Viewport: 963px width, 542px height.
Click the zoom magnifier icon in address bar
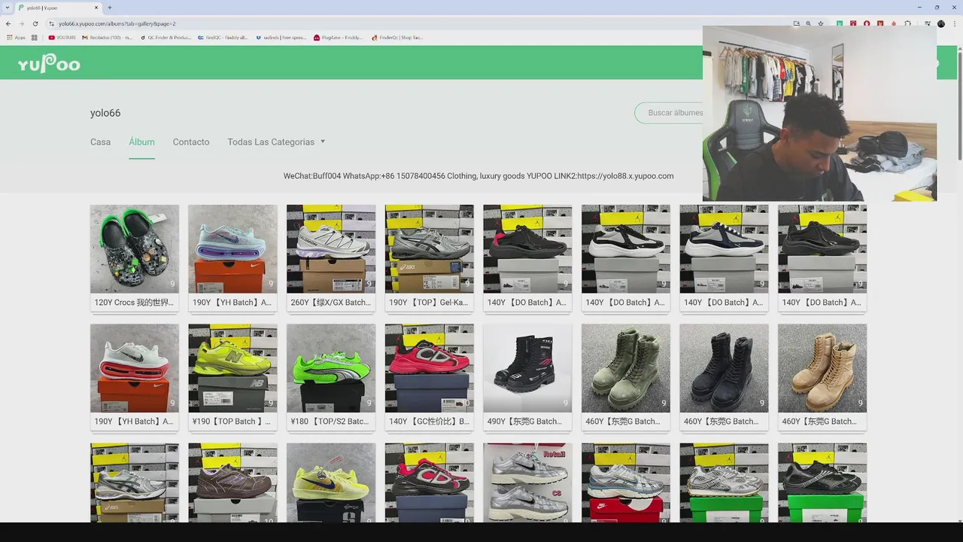808,23
